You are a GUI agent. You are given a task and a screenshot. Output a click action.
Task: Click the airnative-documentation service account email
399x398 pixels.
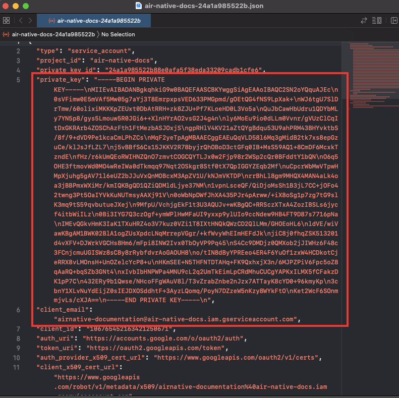[x=176, y=319]
